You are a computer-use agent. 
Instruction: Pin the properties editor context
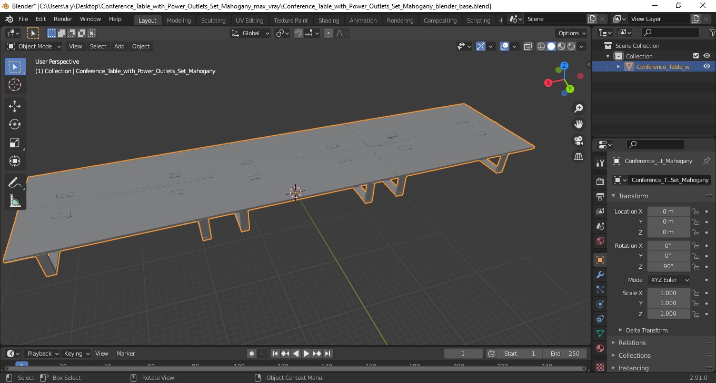point(707,161)
